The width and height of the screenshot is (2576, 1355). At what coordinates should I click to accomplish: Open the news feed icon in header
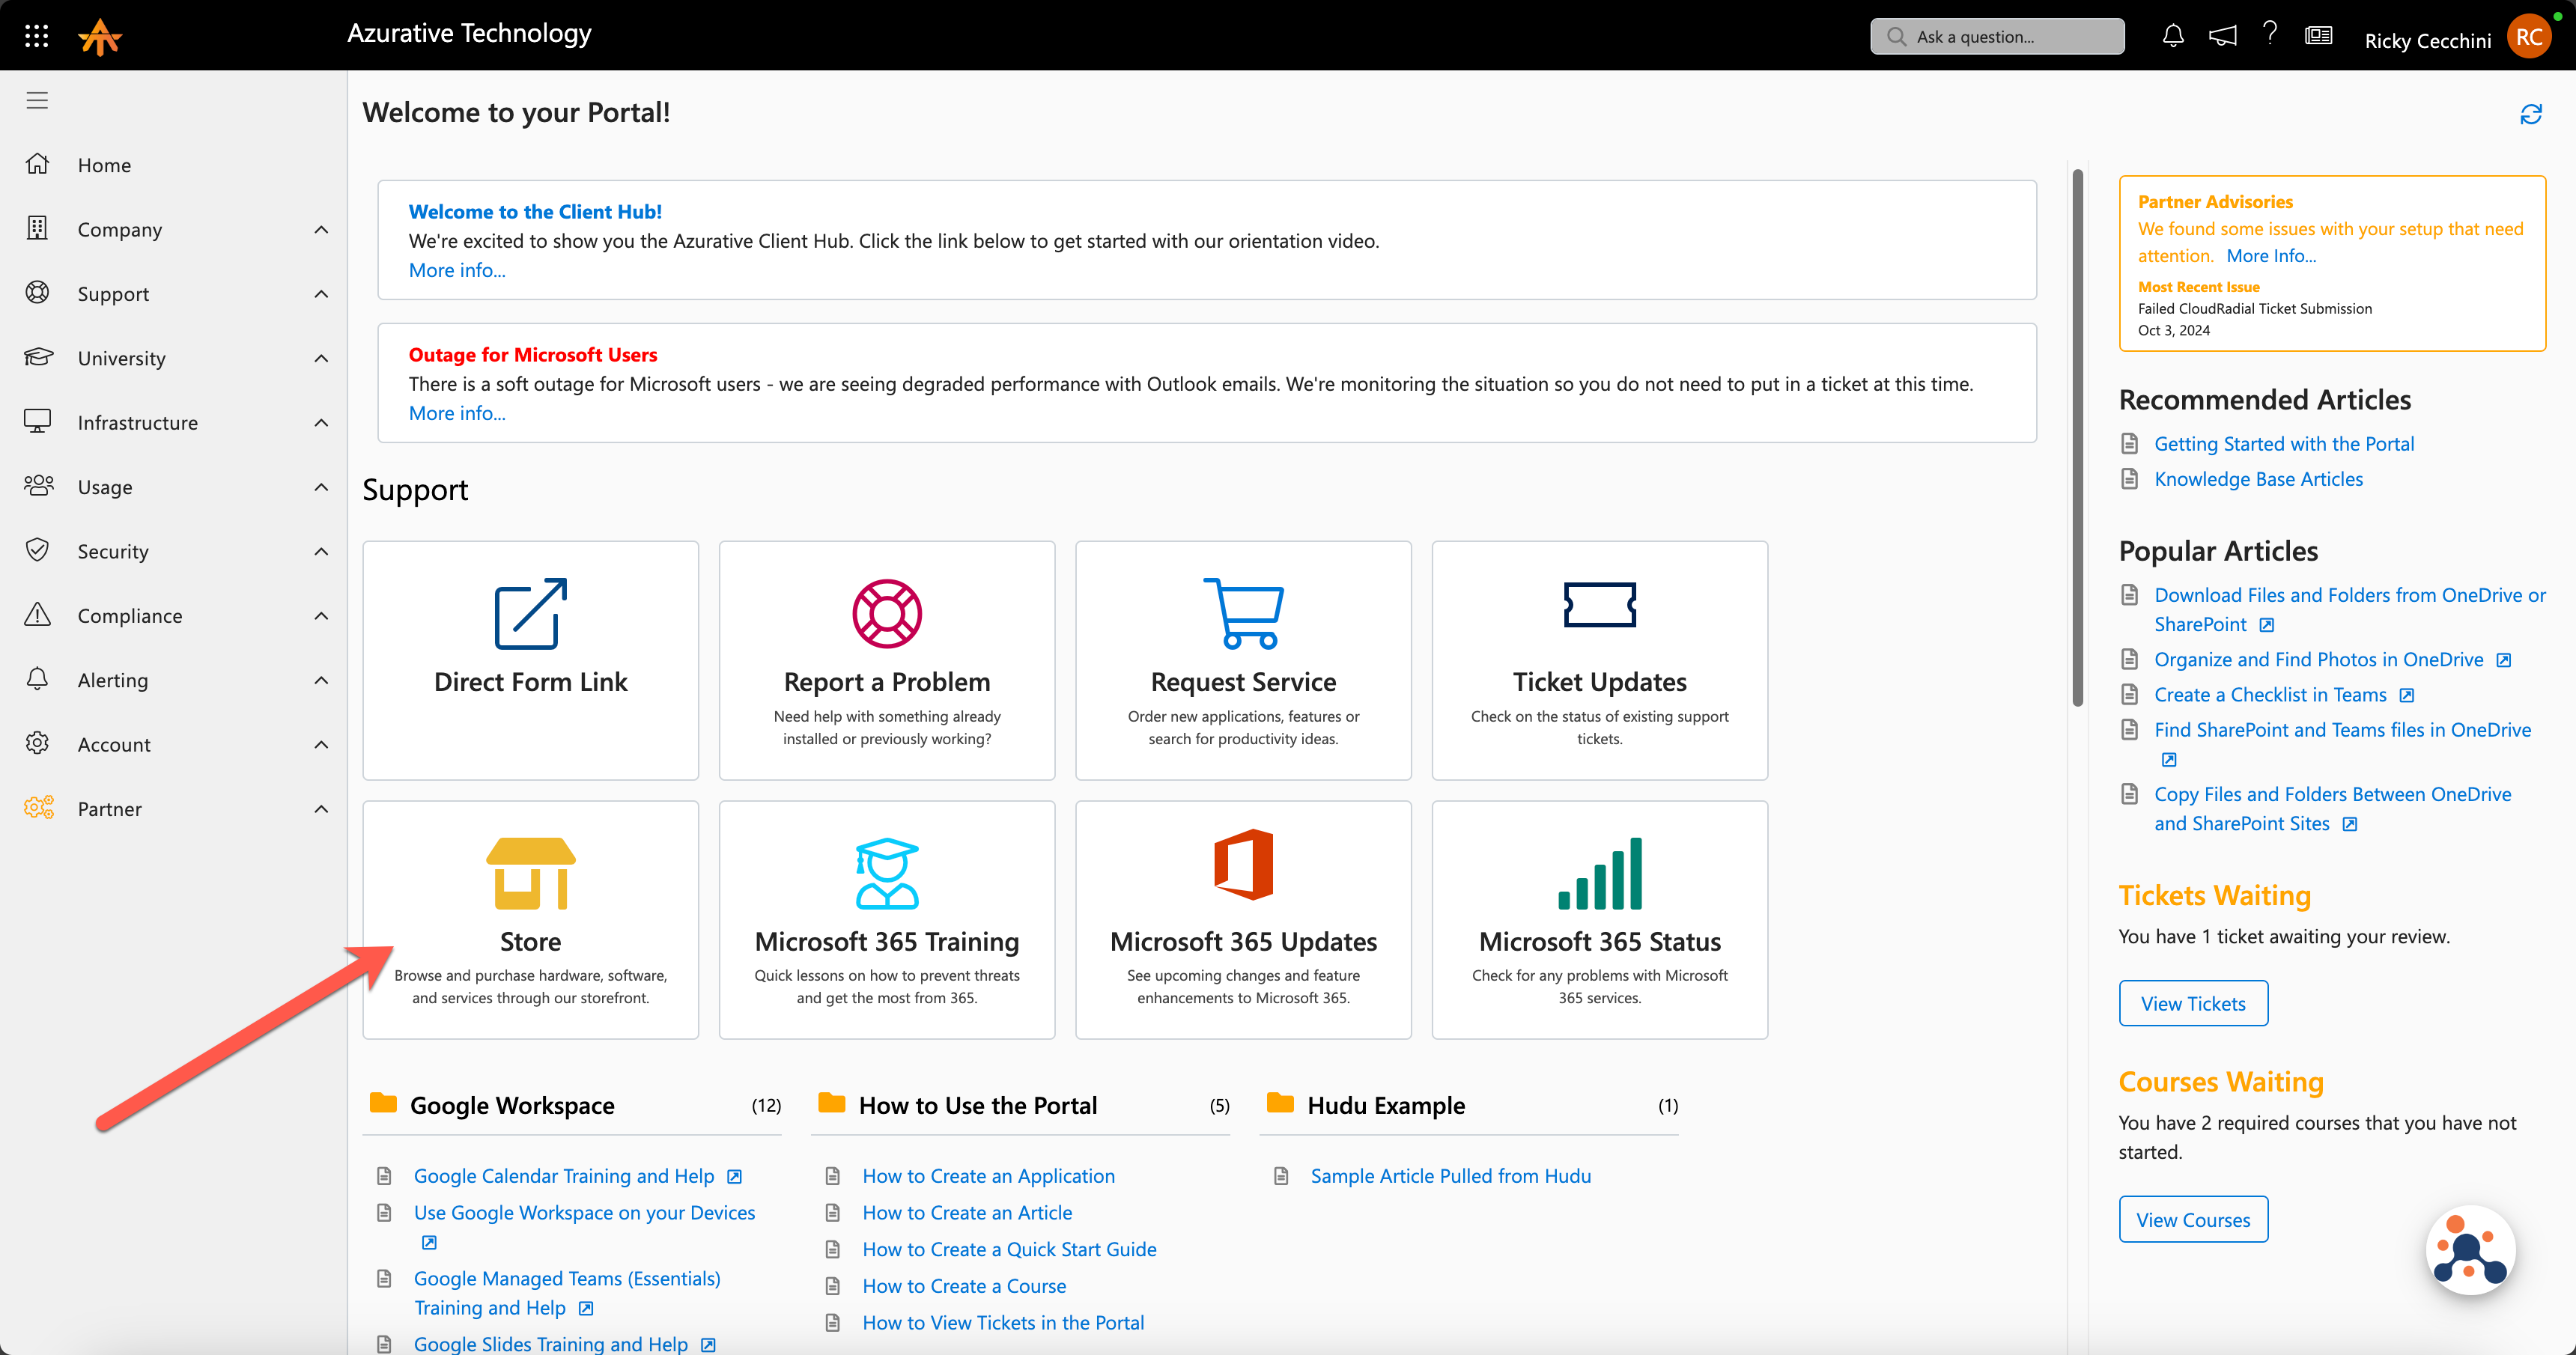(x=2318, y=36)
